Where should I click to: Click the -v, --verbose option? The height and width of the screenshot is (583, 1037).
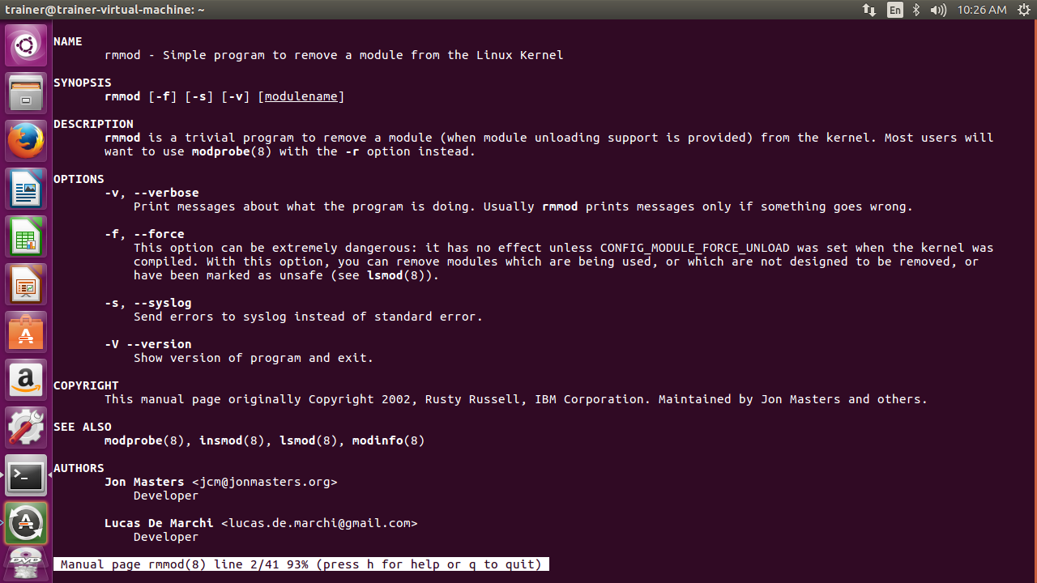(x=151, y=193)
